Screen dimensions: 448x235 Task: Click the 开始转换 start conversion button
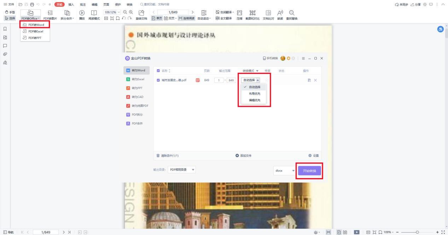tap(309, 171)
